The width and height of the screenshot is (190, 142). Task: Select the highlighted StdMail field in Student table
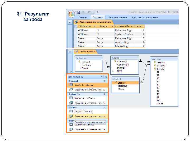(x=125, y=83)
